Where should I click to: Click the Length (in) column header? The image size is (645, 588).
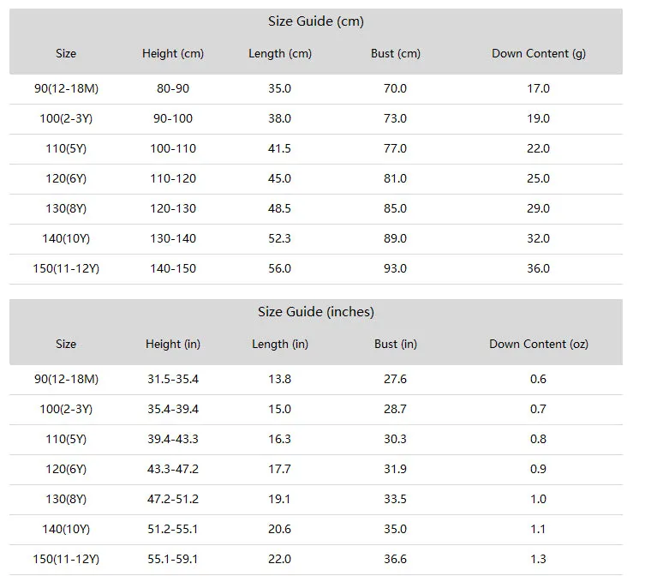pyautogui.click(x=280, y=345)
